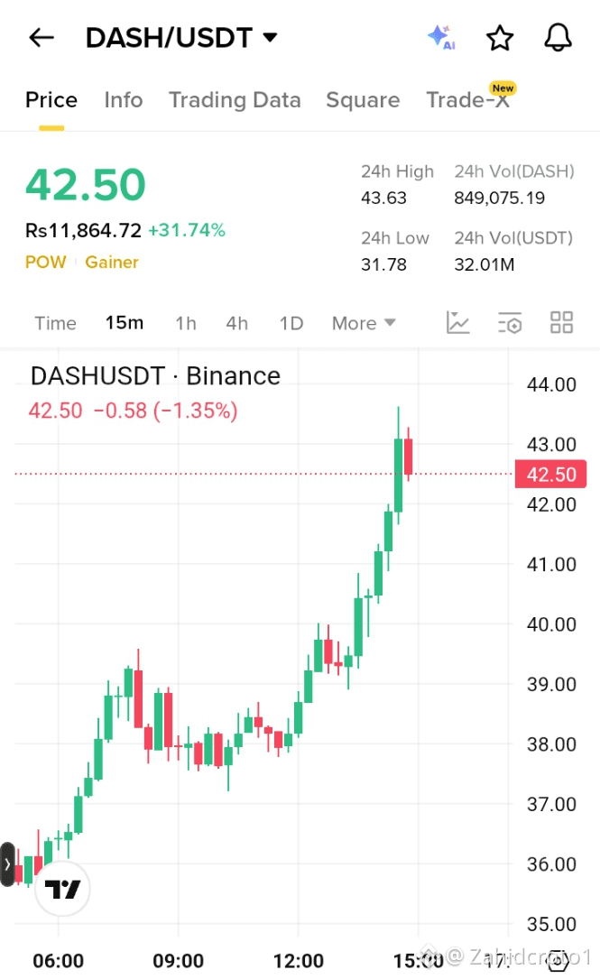The width and height of the screenshot is (600, 979).
Task: Click the red 42.50 price axis label
Action: [550, 475]
